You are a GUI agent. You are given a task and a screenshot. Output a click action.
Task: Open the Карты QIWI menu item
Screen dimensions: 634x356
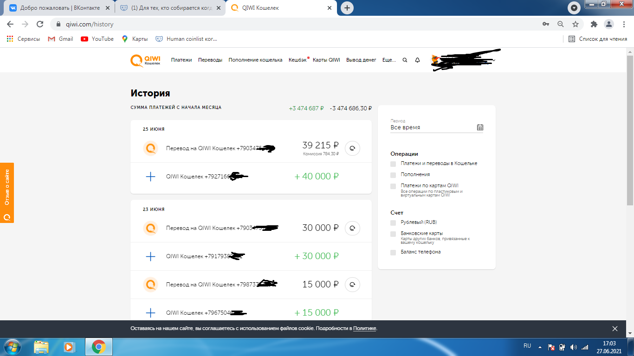pyautogui.click(x=326, y=60)
